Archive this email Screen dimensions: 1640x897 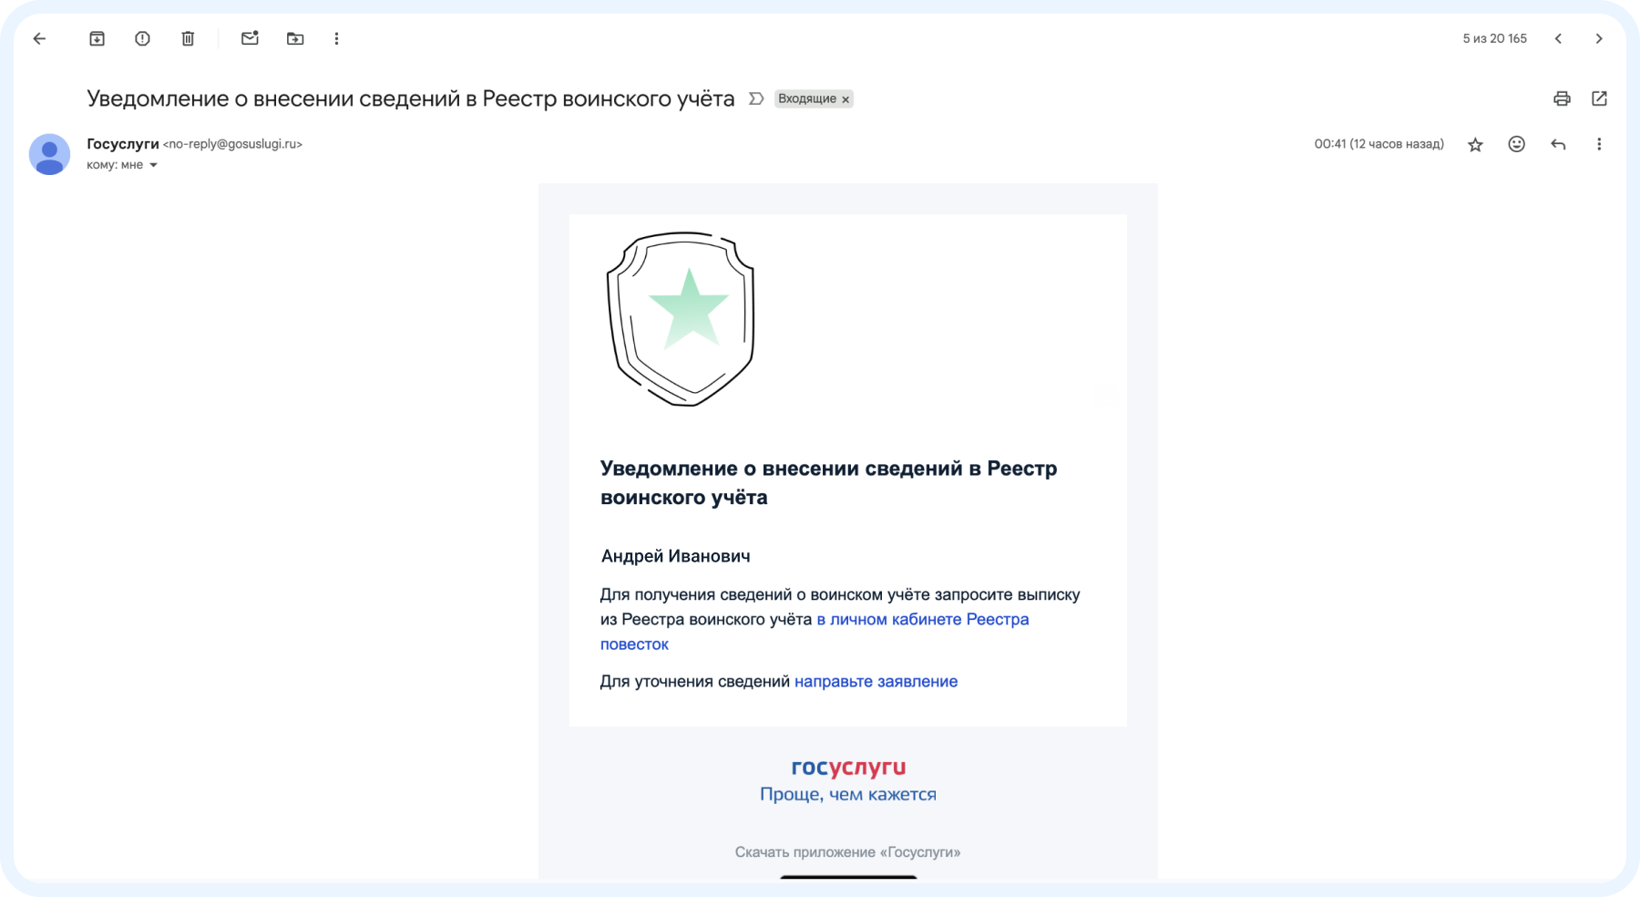pyautogui.click(x=97, y=38)
